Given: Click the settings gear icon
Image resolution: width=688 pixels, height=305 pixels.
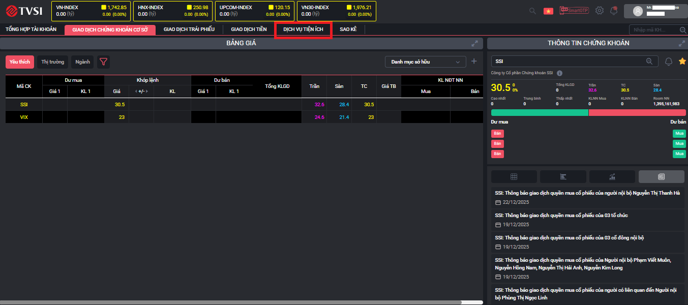Looking at the screenshot, I should click(600, 11).
